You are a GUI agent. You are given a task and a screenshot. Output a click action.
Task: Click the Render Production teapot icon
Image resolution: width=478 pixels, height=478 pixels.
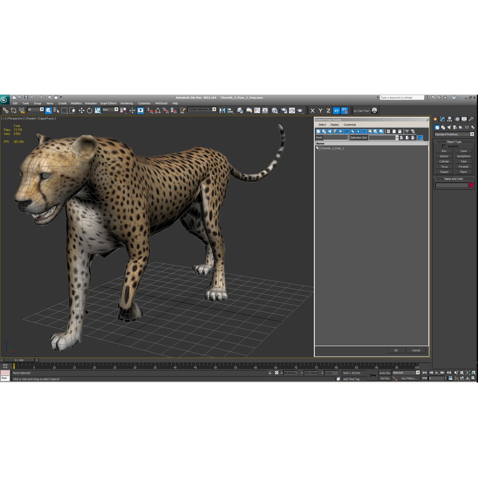[300, 110]
